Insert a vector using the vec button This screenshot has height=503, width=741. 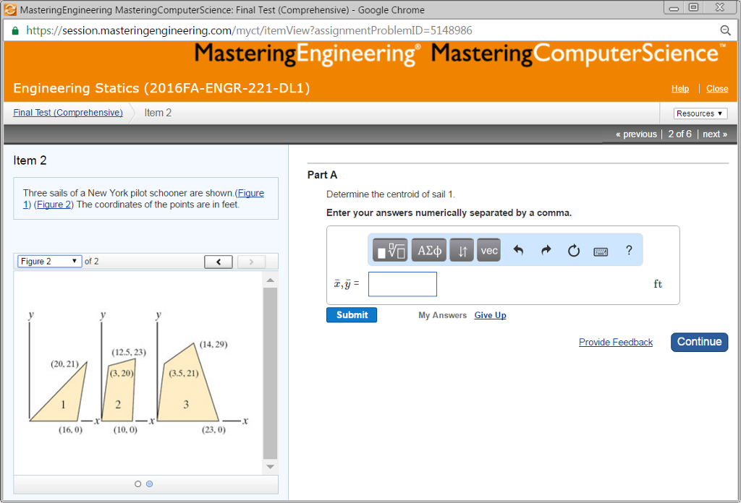pos(488,249)
